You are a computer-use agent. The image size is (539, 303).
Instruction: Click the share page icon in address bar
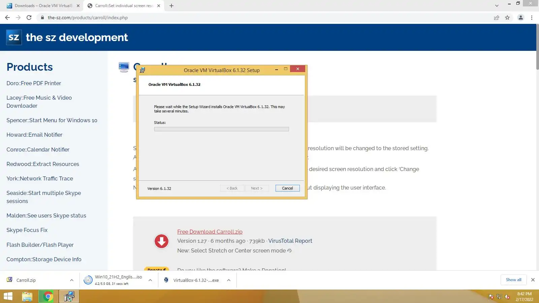[497, 18]
